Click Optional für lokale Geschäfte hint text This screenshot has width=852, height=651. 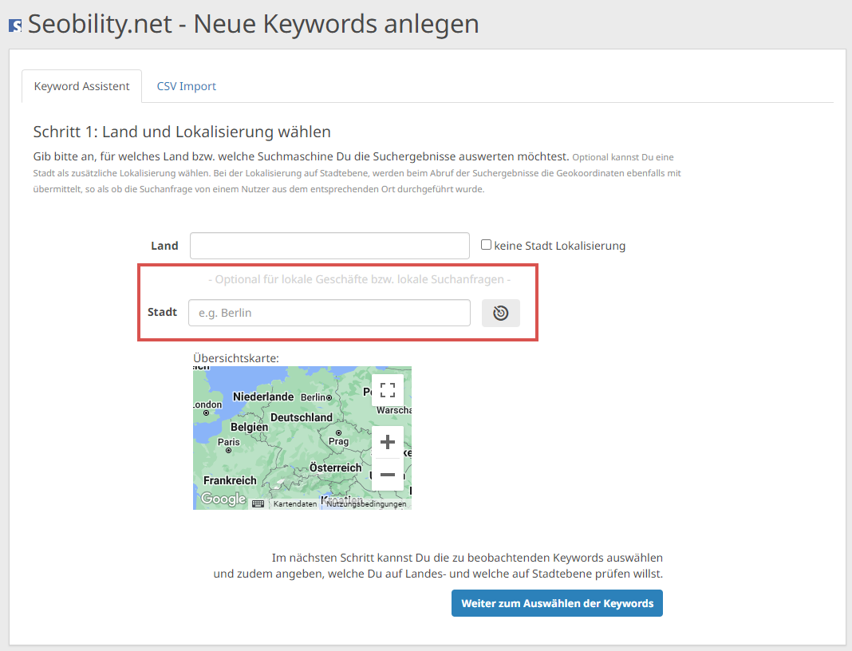pos(360,279)
